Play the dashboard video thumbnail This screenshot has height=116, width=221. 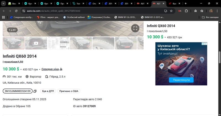click(x=36, y=43)
